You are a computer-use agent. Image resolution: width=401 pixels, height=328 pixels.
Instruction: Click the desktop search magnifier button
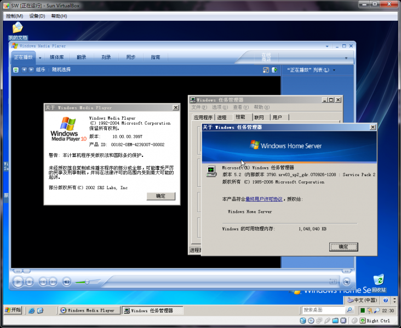[x=349, y=310]
